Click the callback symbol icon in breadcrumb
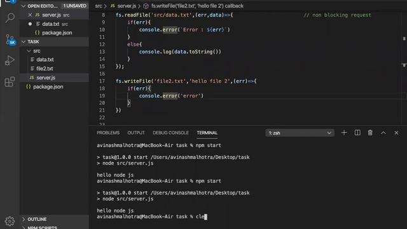 click(146, 6)
